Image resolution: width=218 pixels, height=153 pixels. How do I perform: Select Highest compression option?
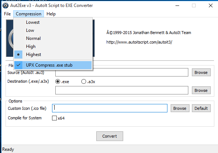[x=53, y=55]
